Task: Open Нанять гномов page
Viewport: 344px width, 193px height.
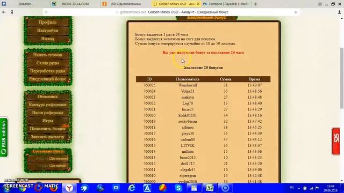Action: tap(48, 55)
